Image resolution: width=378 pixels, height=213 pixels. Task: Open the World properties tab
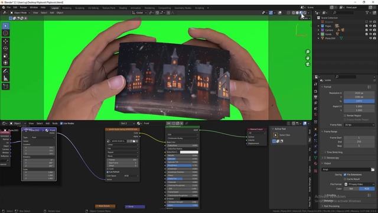pos(315,115)
